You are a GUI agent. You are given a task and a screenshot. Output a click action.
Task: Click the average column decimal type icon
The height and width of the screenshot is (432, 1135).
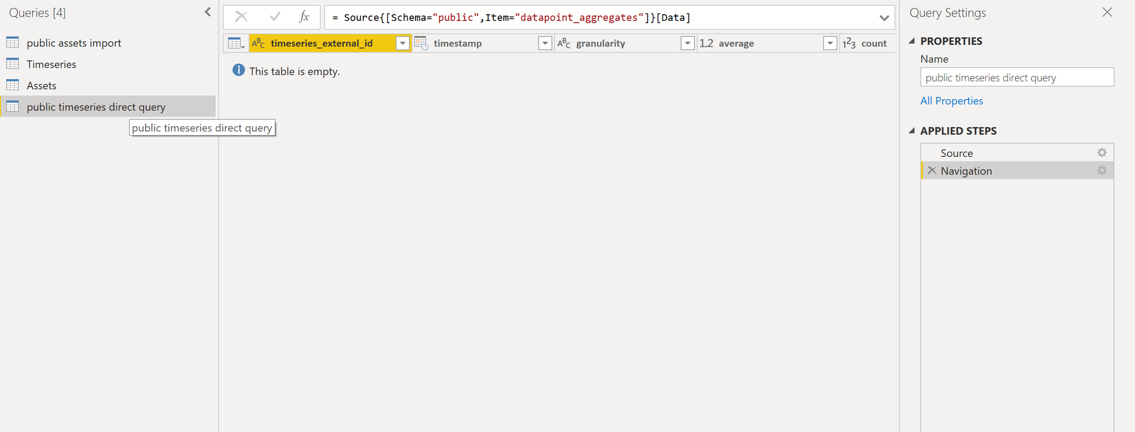pyautogui.click(x=706, y=43)
